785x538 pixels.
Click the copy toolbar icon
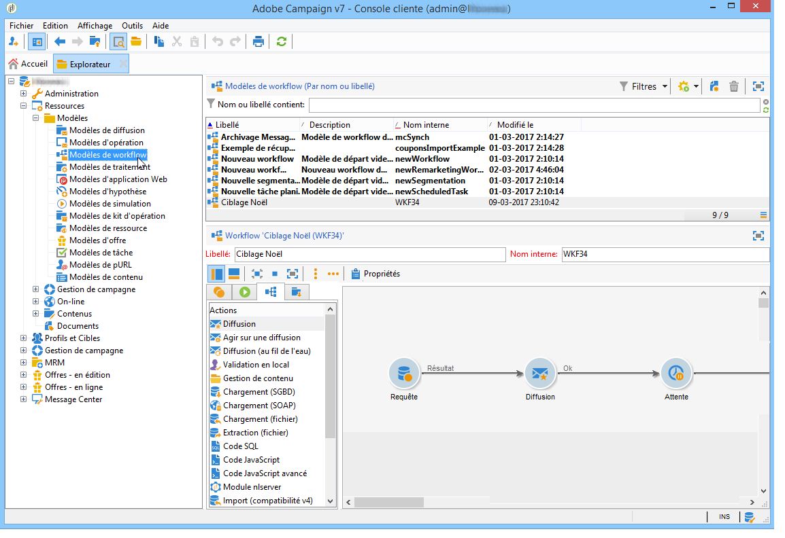tap(159, 41)
